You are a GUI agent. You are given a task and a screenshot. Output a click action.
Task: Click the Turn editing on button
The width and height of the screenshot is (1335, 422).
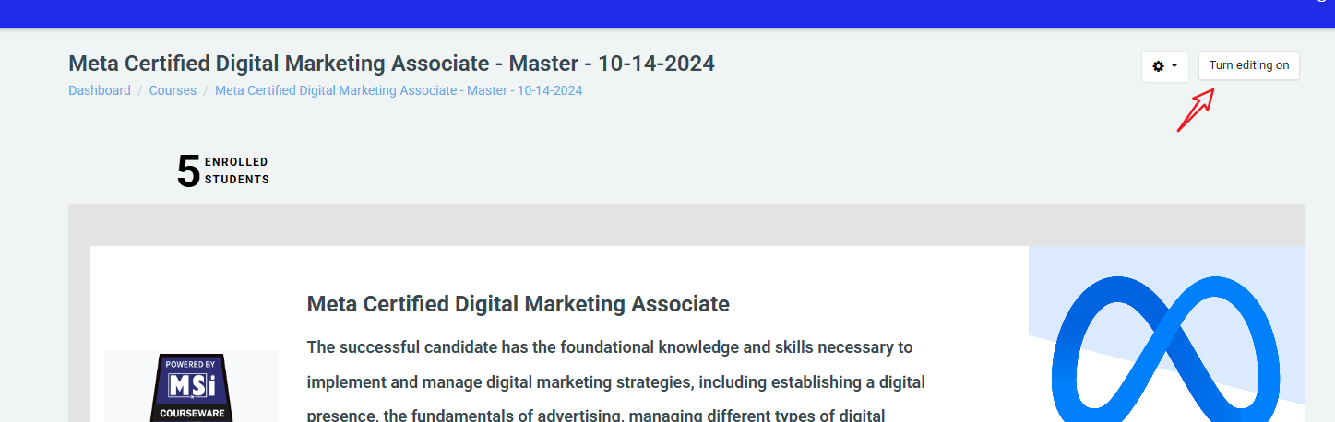tap(1248, 65)
